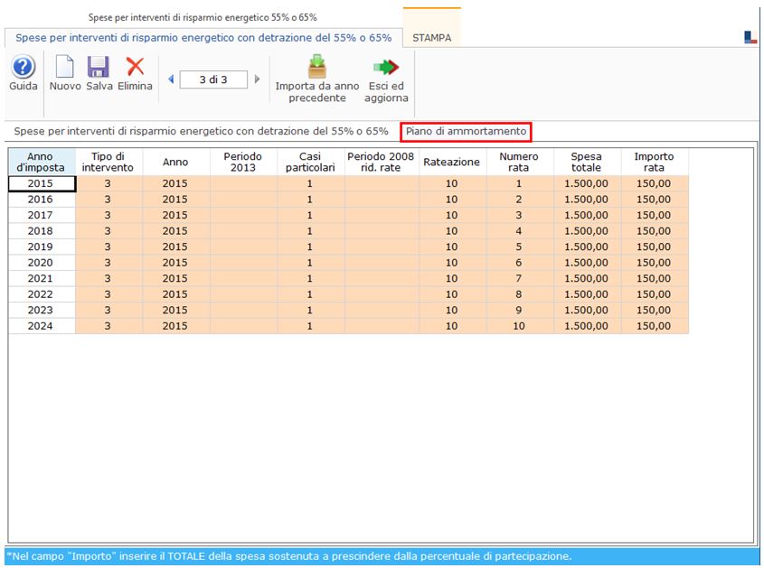Select the 2015 Anno d'imposta cell
This screenshot has width=764, height=568.
point(42,183)
